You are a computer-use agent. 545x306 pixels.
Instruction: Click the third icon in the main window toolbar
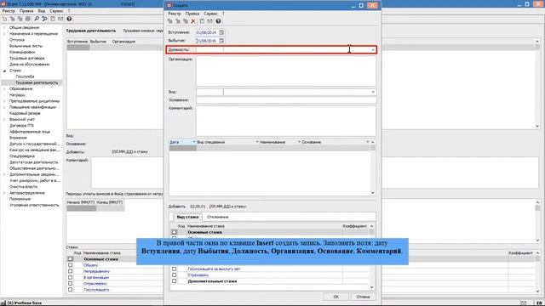coord(20,19)
